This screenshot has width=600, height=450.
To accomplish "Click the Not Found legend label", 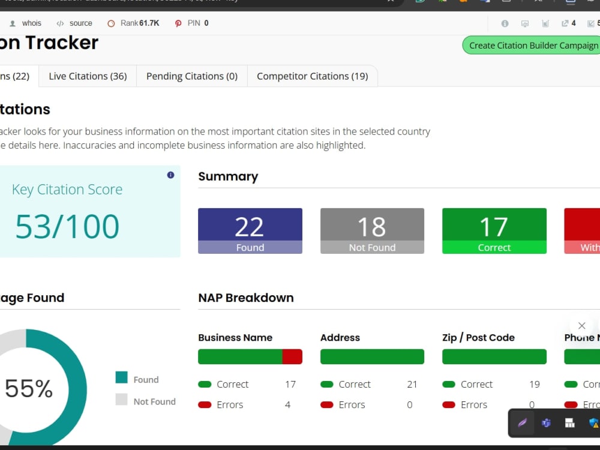I will point(155,401).
